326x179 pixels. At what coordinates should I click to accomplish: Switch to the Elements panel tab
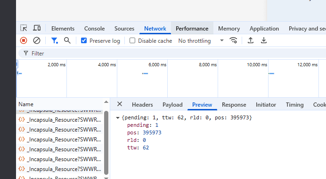[x=63, y=29]
